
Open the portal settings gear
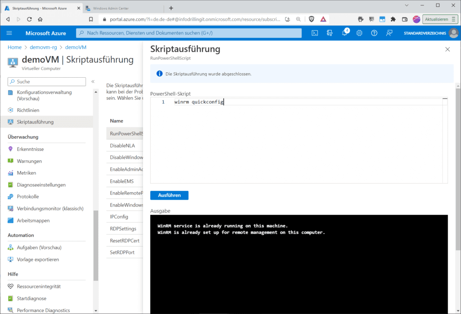(359, 33)
